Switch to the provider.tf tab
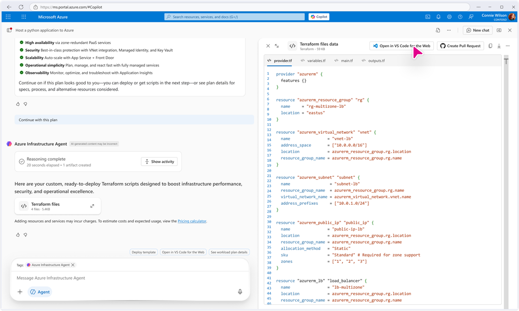This screenshot has height=311, width=519. pos(280,61)
